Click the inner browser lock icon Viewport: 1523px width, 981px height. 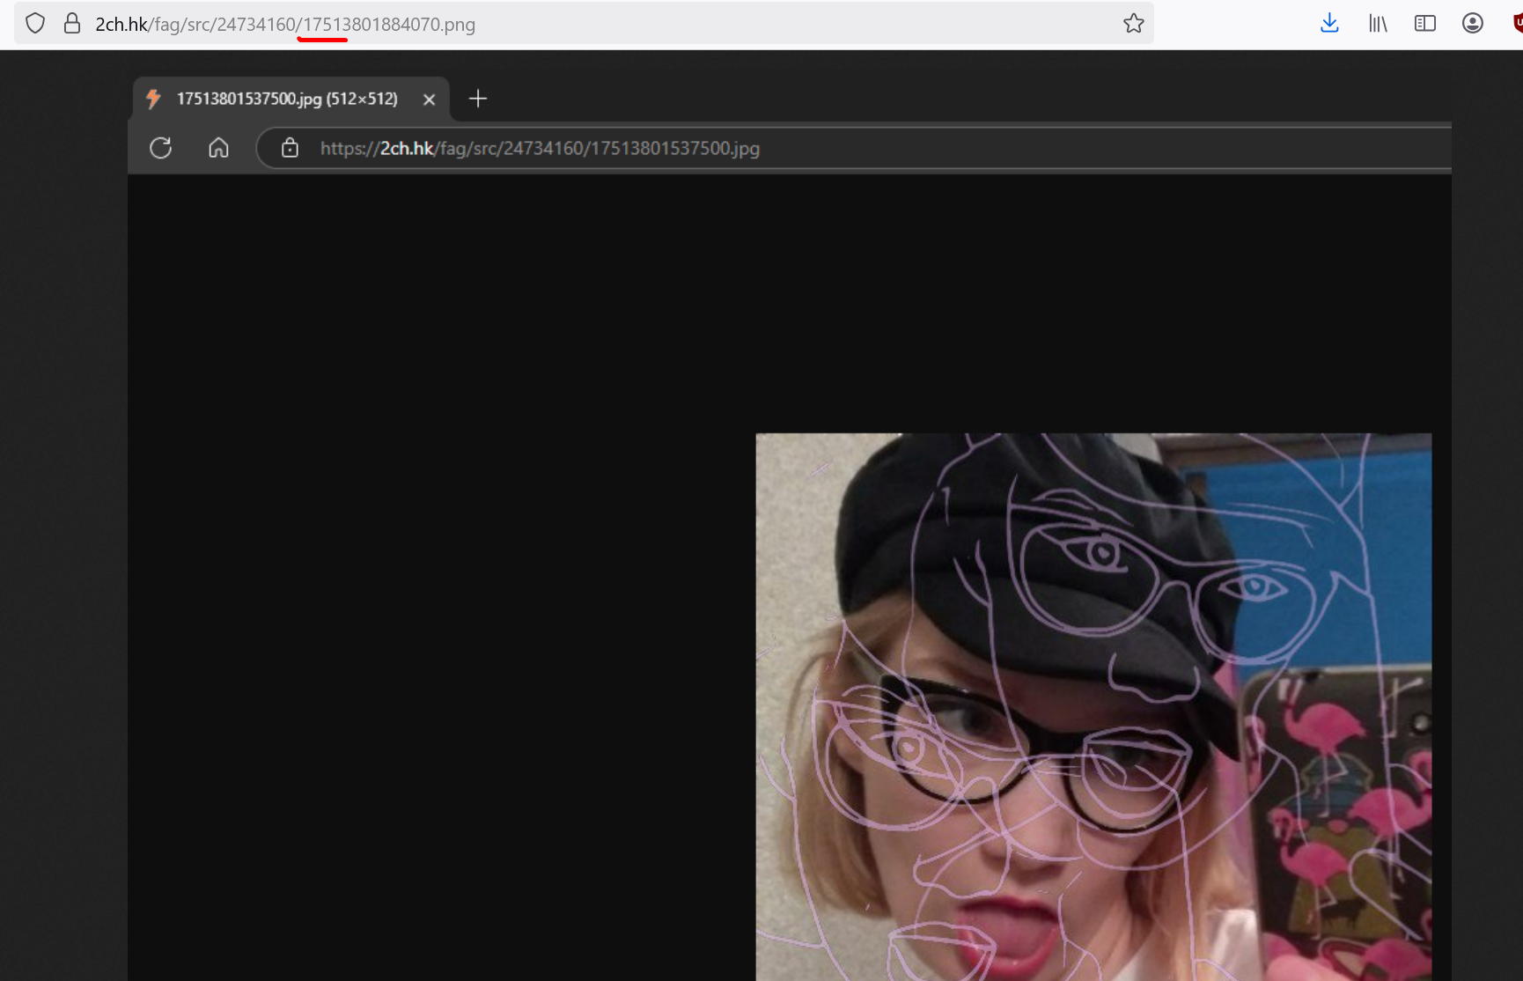(290, 148)
